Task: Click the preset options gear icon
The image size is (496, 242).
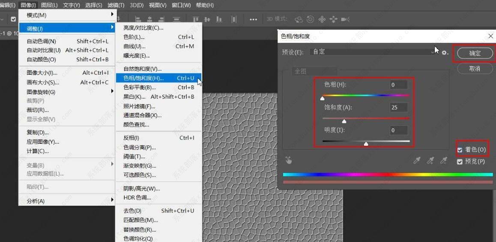Action: (x=445, y=52)
